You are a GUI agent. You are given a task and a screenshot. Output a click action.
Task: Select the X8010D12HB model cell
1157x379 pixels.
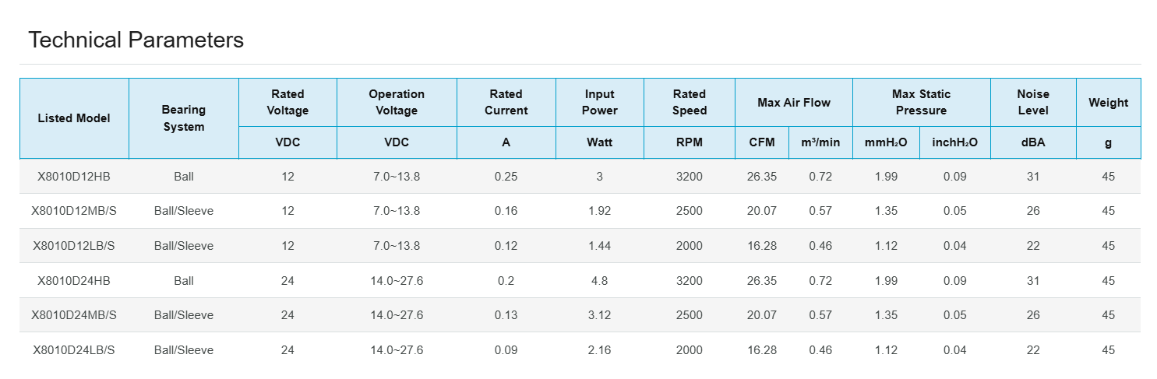point(74,177)
